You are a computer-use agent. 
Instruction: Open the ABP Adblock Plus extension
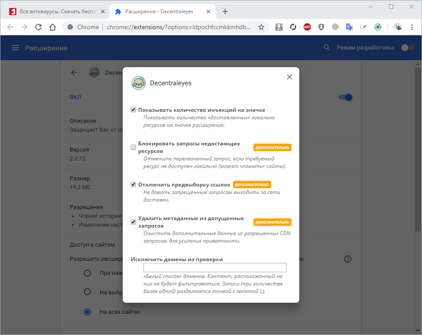pyautogui.click(x=307, y=27)
